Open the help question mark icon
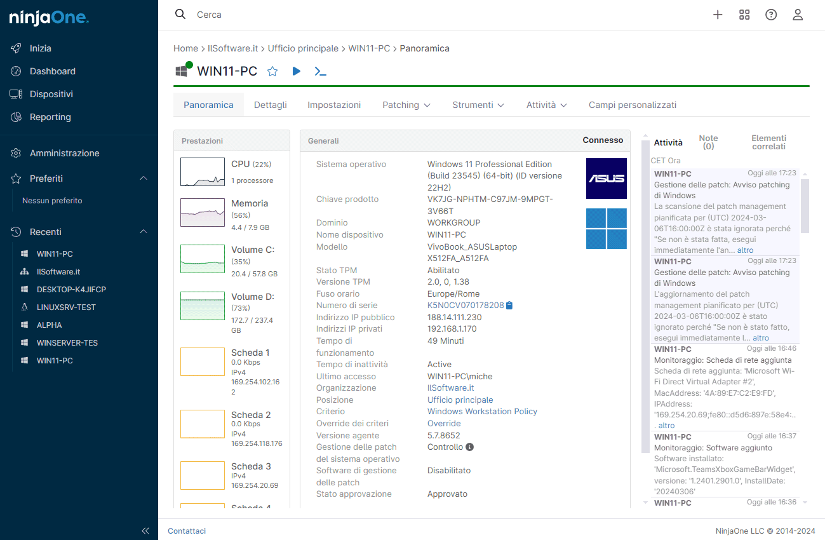The height and width of the screenshot is (540, 825). coord(771,15)
